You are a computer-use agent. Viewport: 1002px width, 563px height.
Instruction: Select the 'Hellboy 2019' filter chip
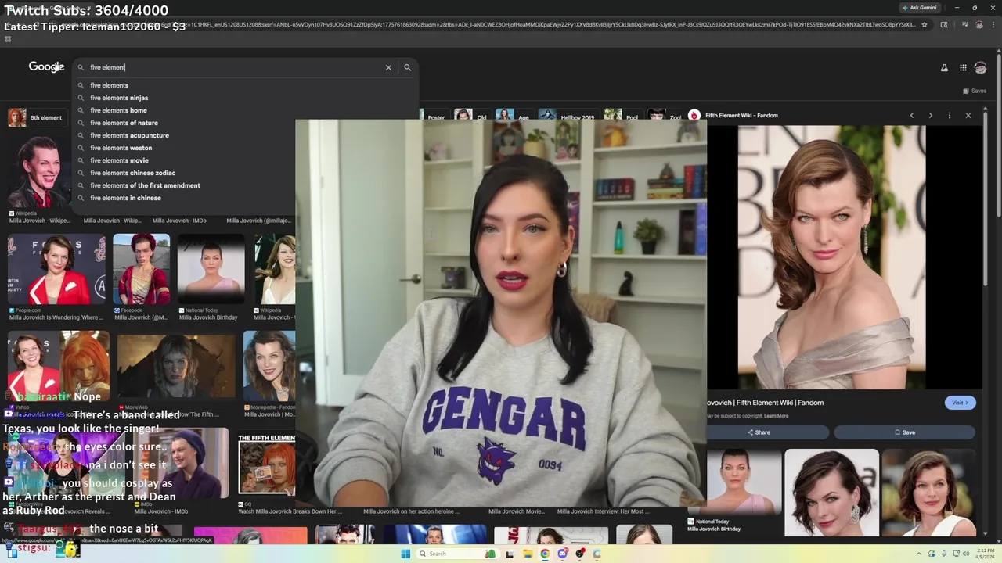pyautogui.click(x=568, y=116)
